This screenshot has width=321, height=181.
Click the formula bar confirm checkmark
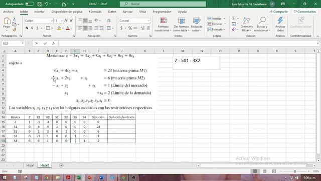[45, 44]
